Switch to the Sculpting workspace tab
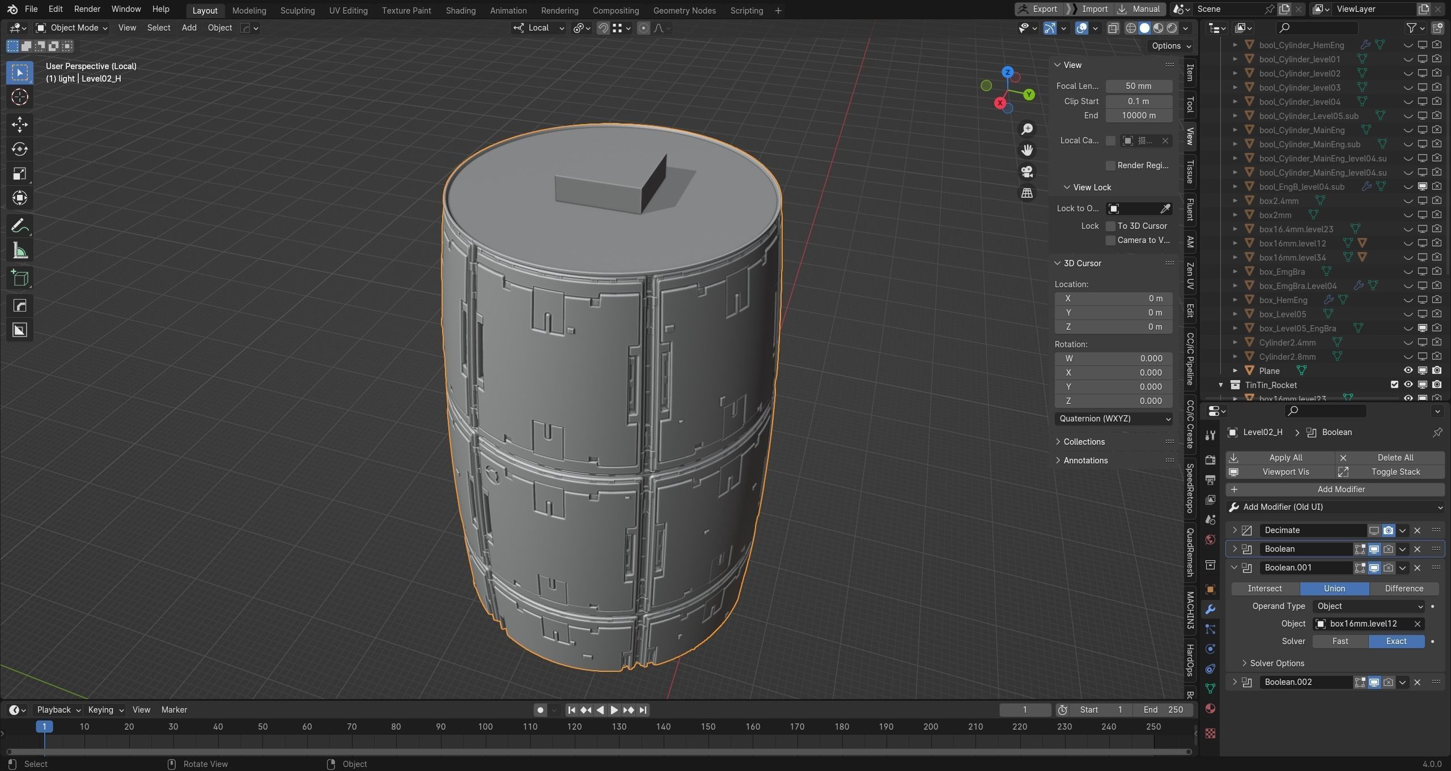This screenshot has height=771, width=1451. click(x=297, y=10)
